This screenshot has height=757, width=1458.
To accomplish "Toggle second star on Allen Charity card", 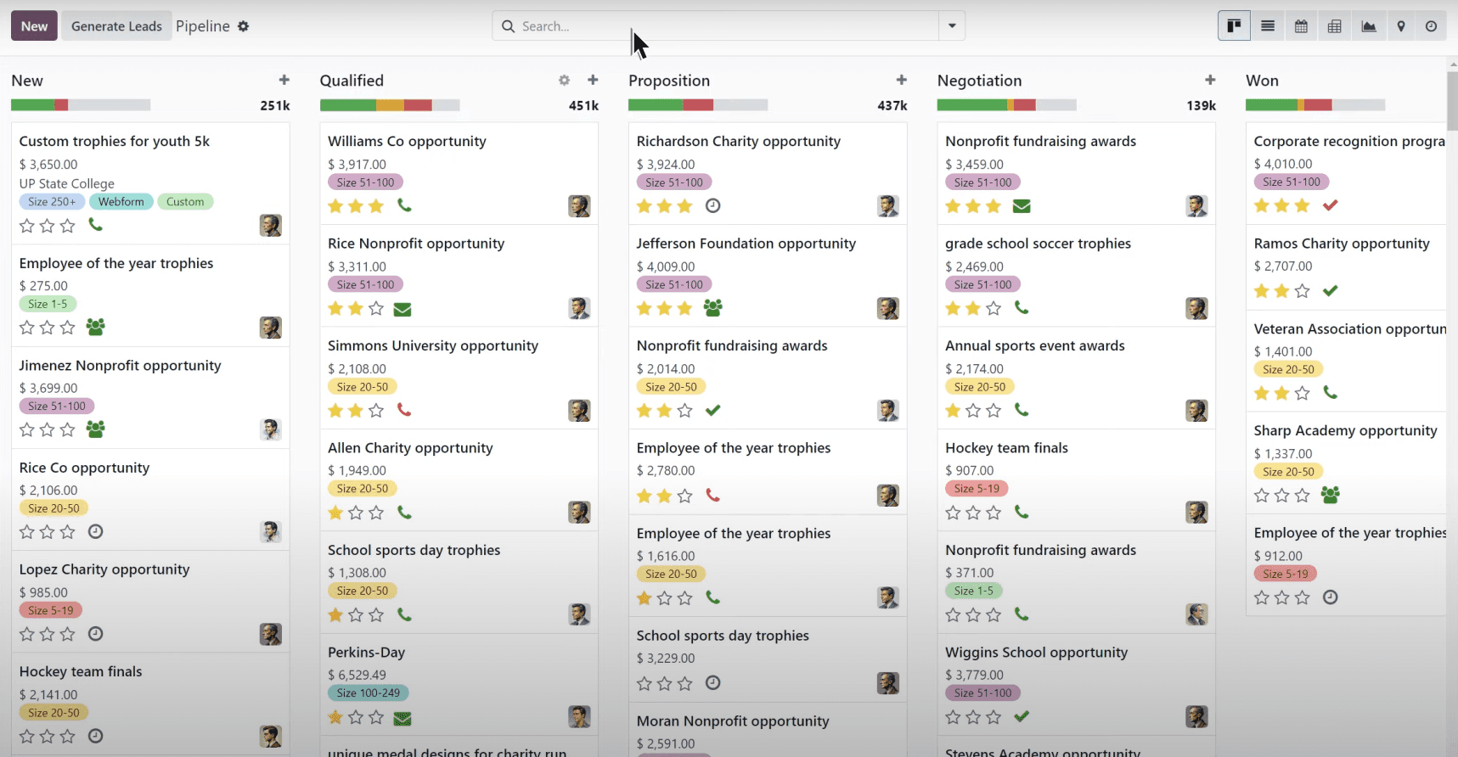I will (356, 513).
